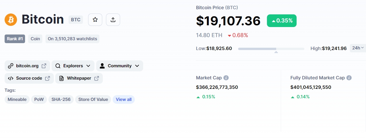Click the orange Bitcoin logo
The width and height of the screenshot is (366, 138).
point(11,20)
